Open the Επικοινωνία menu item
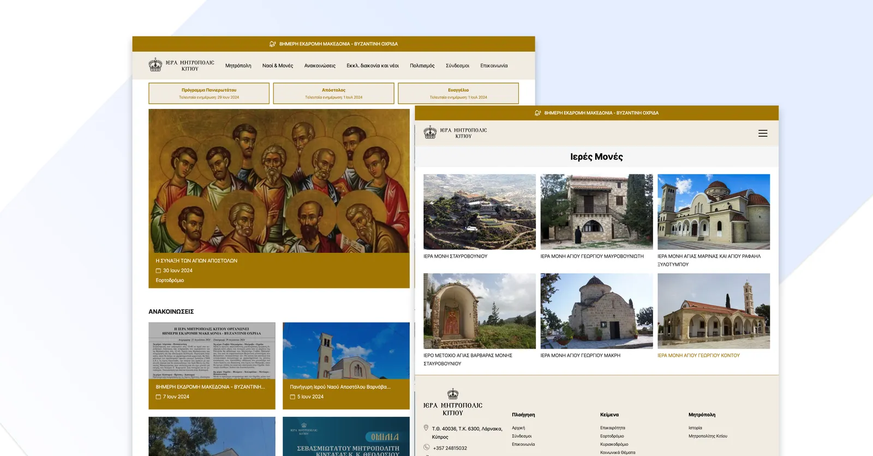This screenshot has height=456, width=873. click(494, 66)
